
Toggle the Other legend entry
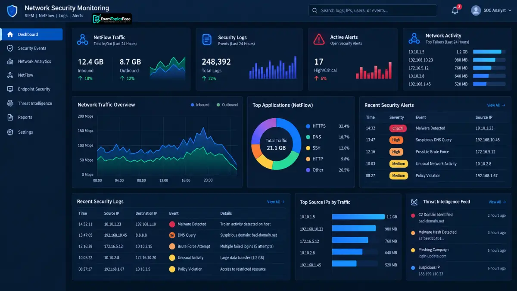(x=315, y=170)
